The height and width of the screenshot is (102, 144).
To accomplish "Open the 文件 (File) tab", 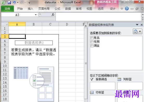I will point(7,9).
